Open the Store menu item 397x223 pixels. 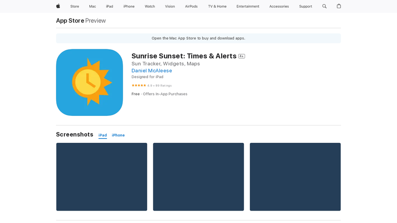(75, 6)
